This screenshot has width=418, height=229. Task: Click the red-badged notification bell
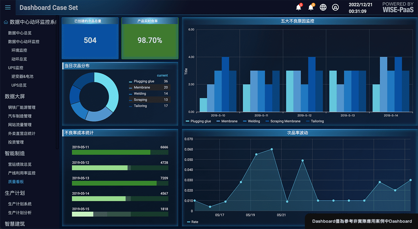pyautogui.click(x=299, y=7)
